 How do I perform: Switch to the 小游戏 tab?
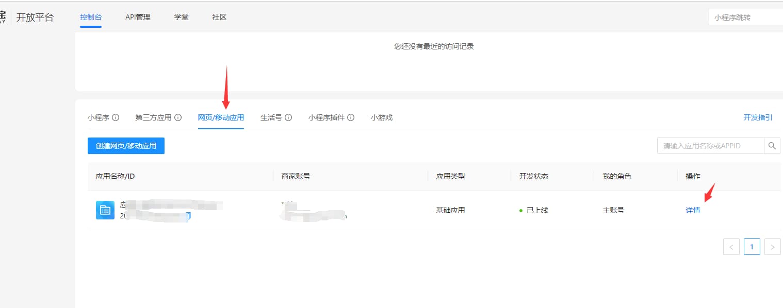[x=382, y=117]
